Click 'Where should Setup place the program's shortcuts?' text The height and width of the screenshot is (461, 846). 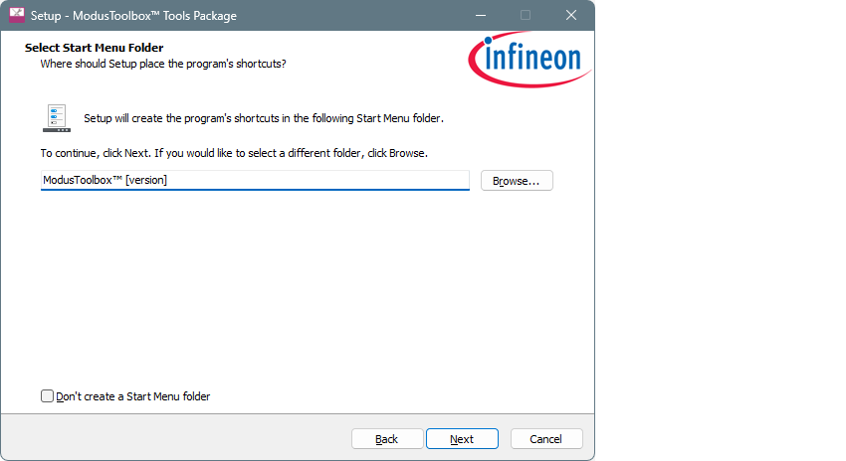coord(163,65)
